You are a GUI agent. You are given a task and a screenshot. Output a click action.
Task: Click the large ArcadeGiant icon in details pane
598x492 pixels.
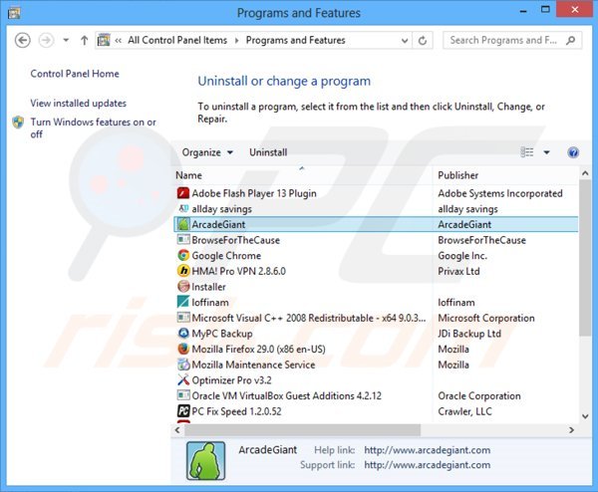tap(205, 460)
